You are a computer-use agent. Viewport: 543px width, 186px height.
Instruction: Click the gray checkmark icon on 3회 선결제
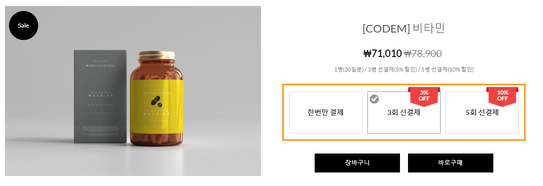pos(374,99)
